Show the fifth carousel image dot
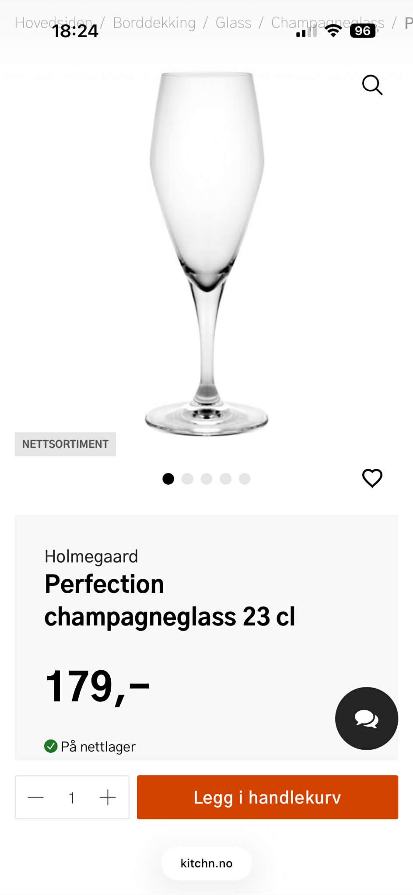The width and height of the screenshot is (413, 895). [x=245, y=479]
